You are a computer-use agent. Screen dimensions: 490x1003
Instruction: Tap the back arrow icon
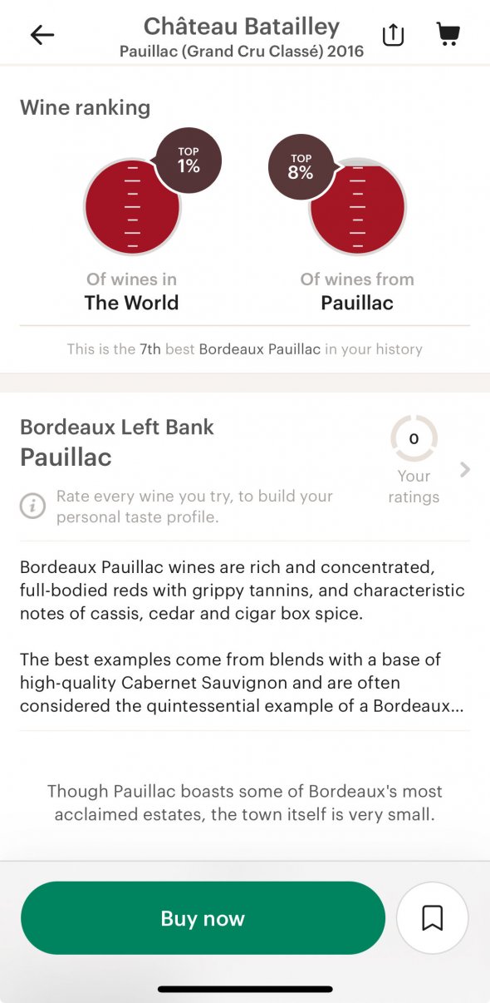pos(41,35)
